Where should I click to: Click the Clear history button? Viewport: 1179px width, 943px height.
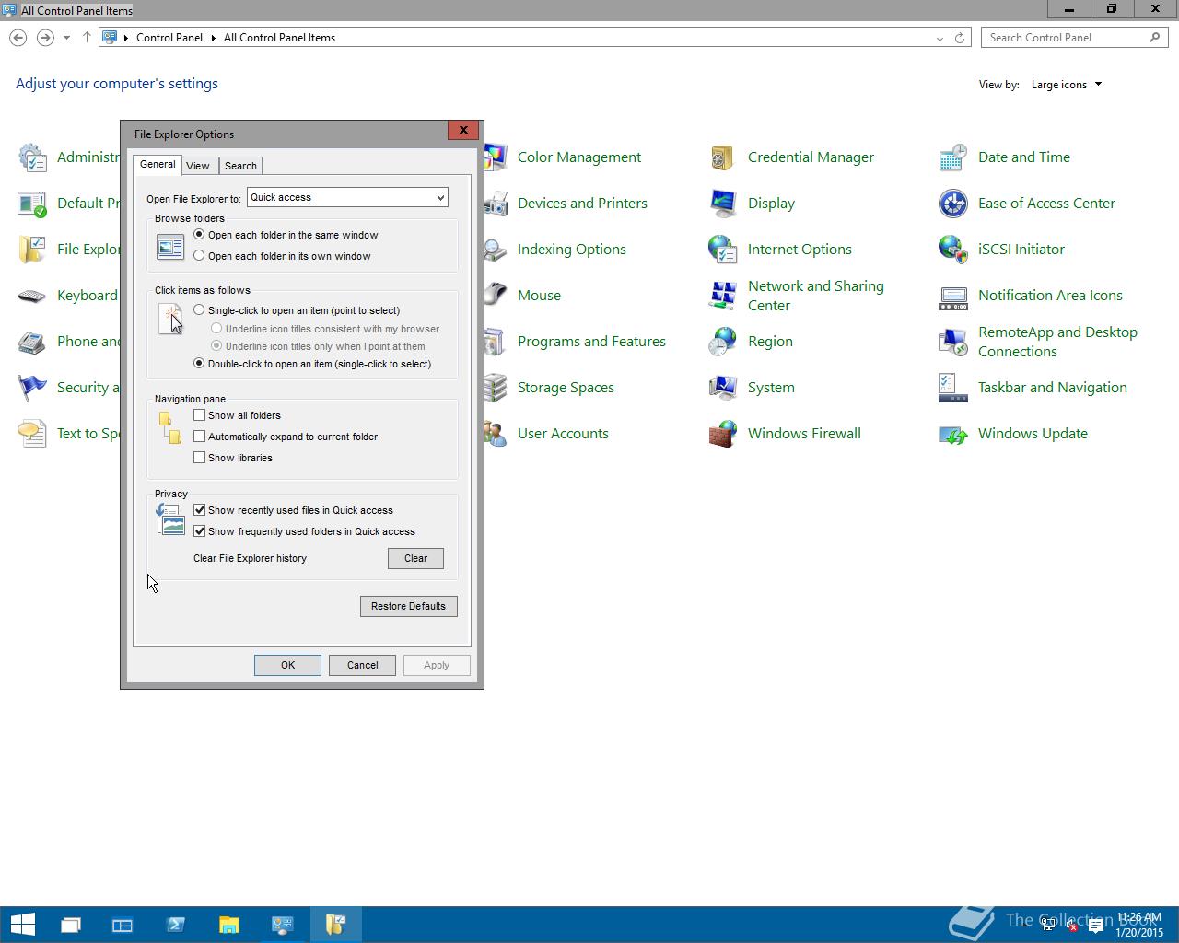click(x=415, y=558)
